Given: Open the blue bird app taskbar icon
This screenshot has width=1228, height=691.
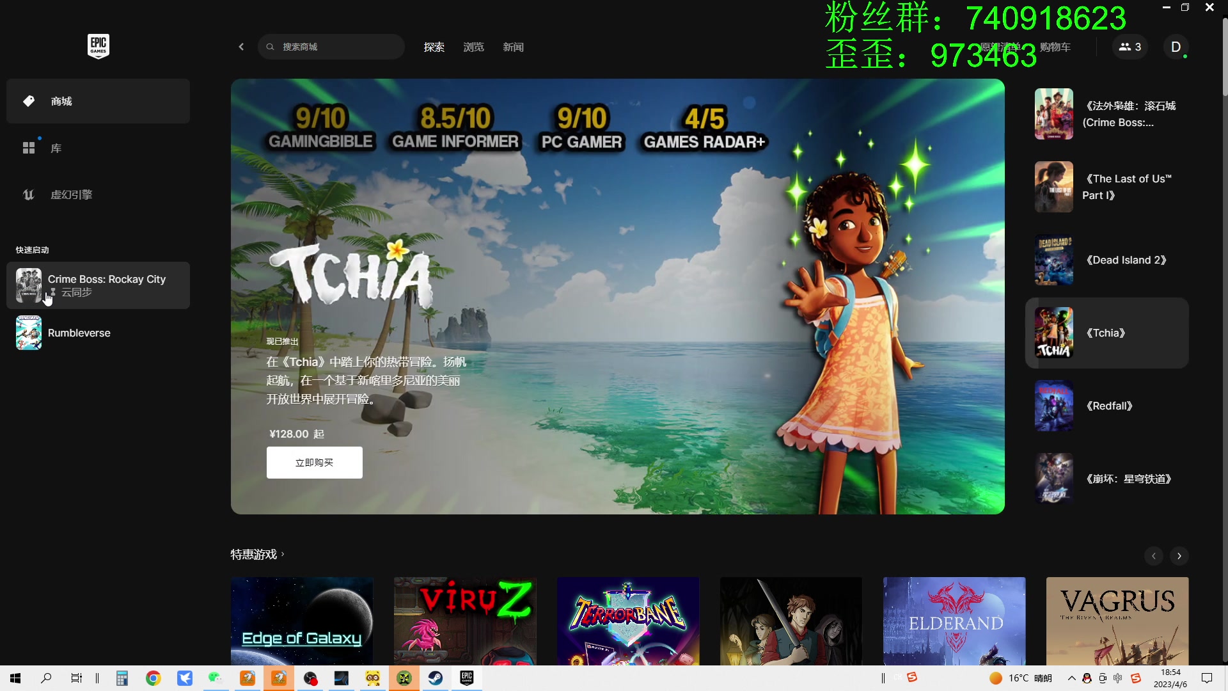Looking at the screenshot, I should click(185, 678).
